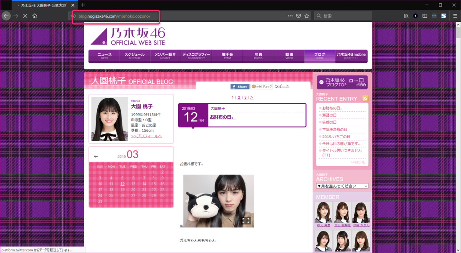This screenshot has height=253, width=461.
Task: Open ブログ navigation tab
Action: point(320,56)
